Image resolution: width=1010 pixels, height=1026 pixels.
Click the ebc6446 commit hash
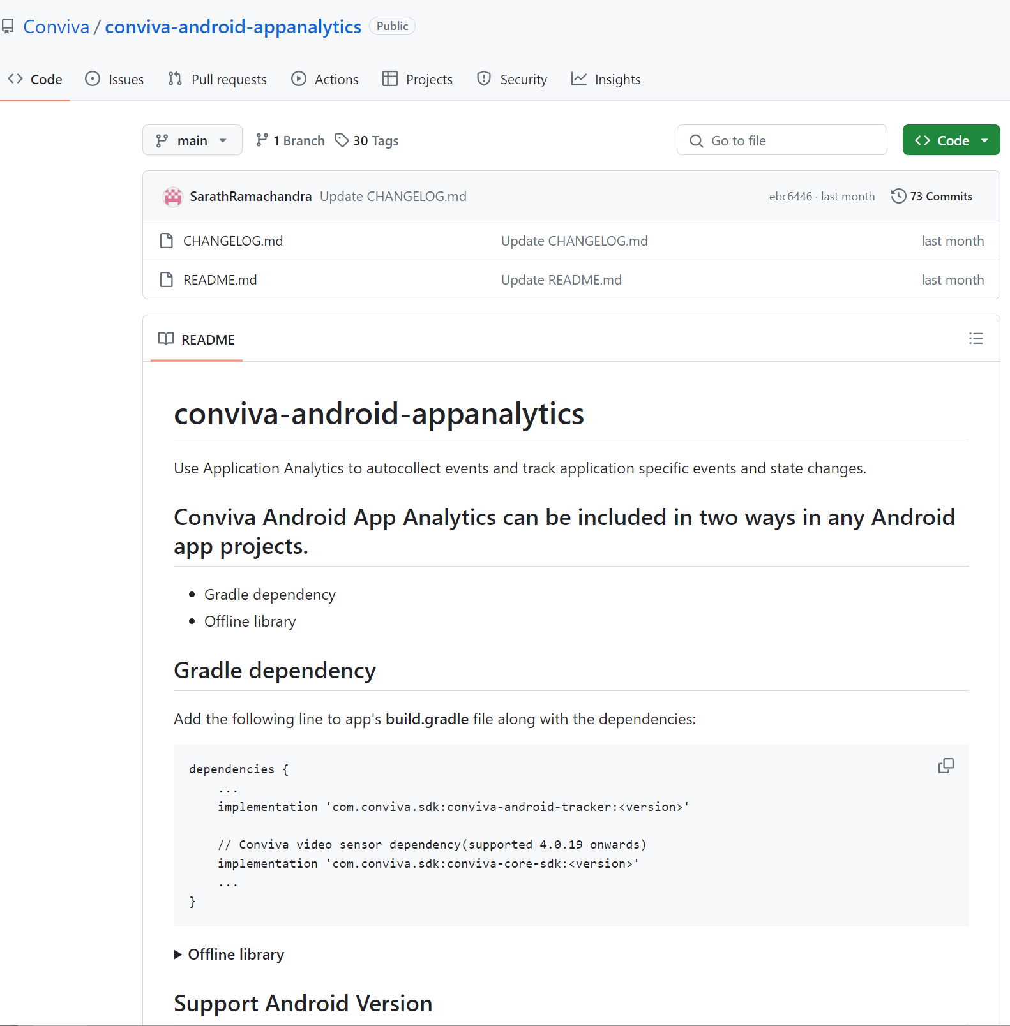[790, 197]
